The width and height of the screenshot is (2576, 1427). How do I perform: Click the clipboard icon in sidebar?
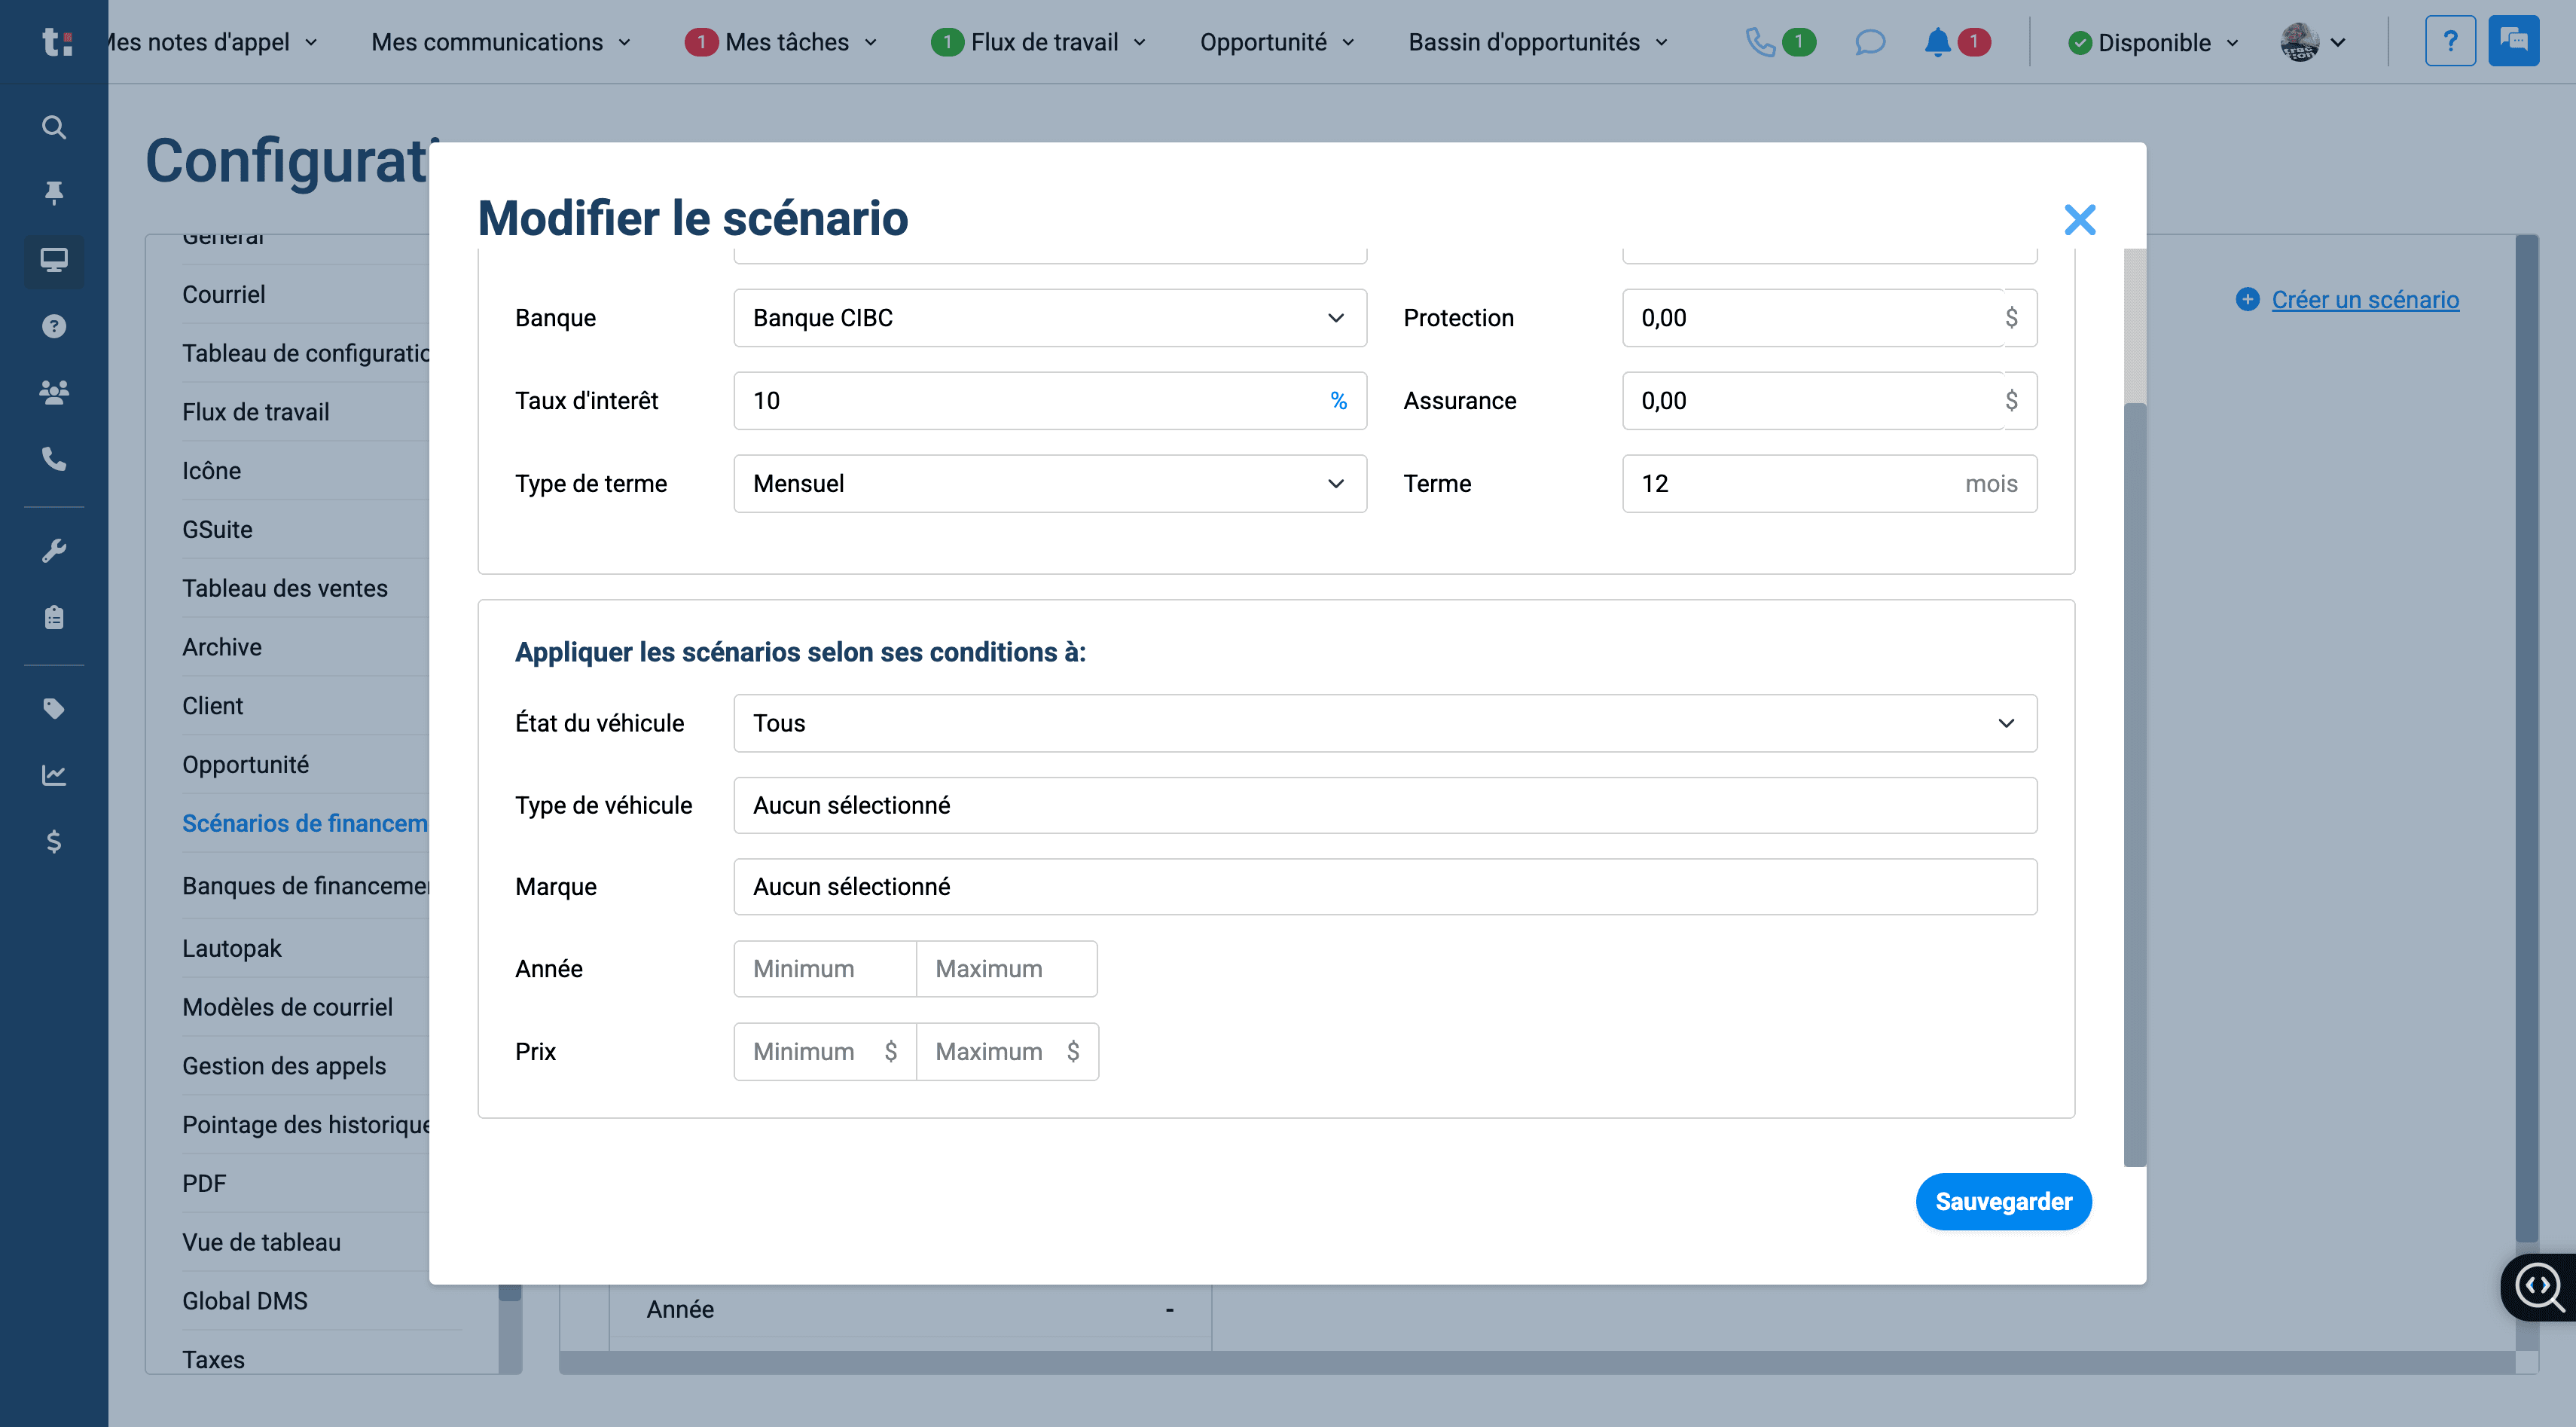[x=54, y=617]
